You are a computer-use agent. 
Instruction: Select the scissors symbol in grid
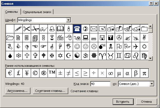27,29
